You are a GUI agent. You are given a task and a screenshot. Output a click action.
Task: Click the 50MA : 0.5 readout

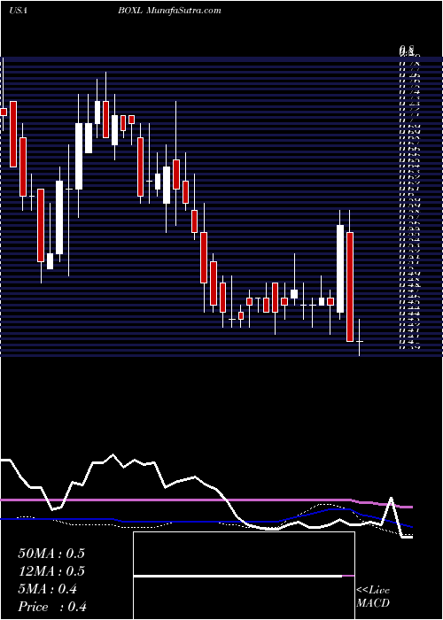[51, 554]
